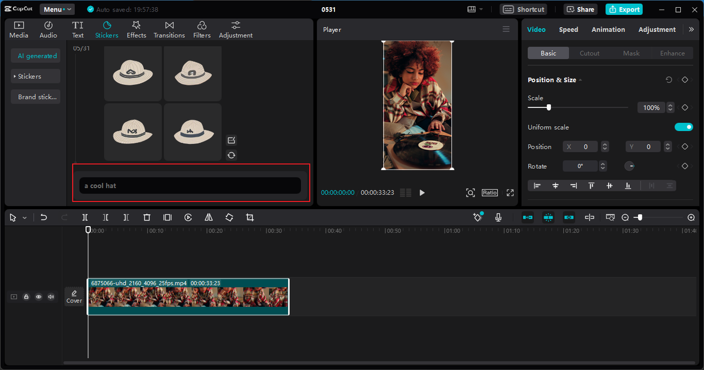Open the selection tool dropdown arrow
Image resolution: width=704 pixels, height=370 pixels.
[x=25, y=218]
